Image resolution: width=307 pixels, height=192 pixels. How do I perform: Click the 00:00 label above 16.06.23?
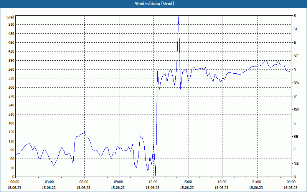click(291, 182)
